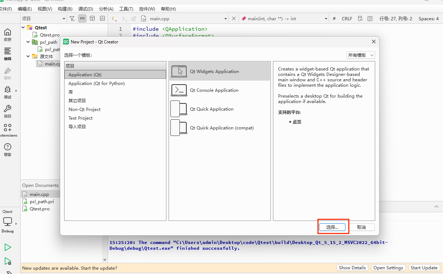Select the Qt Widgets Application template

220,72
